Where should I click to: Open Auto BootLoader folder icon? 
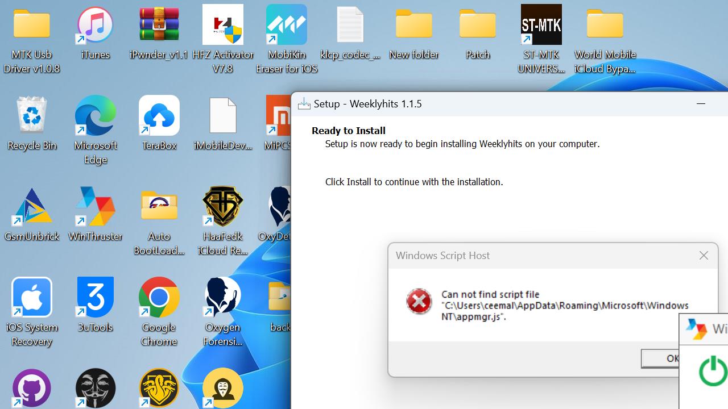coord(159,208)
